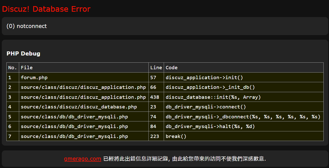Click db_driver_mysqli.php file cell in row 5
Viewport: 329px width, 168px height.
[84, 117]
